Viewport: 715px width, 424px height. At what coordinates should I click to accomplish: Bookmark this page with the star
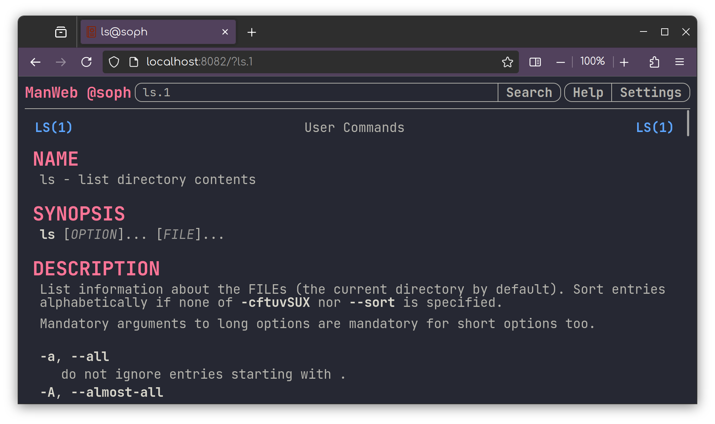coord(507,62)
